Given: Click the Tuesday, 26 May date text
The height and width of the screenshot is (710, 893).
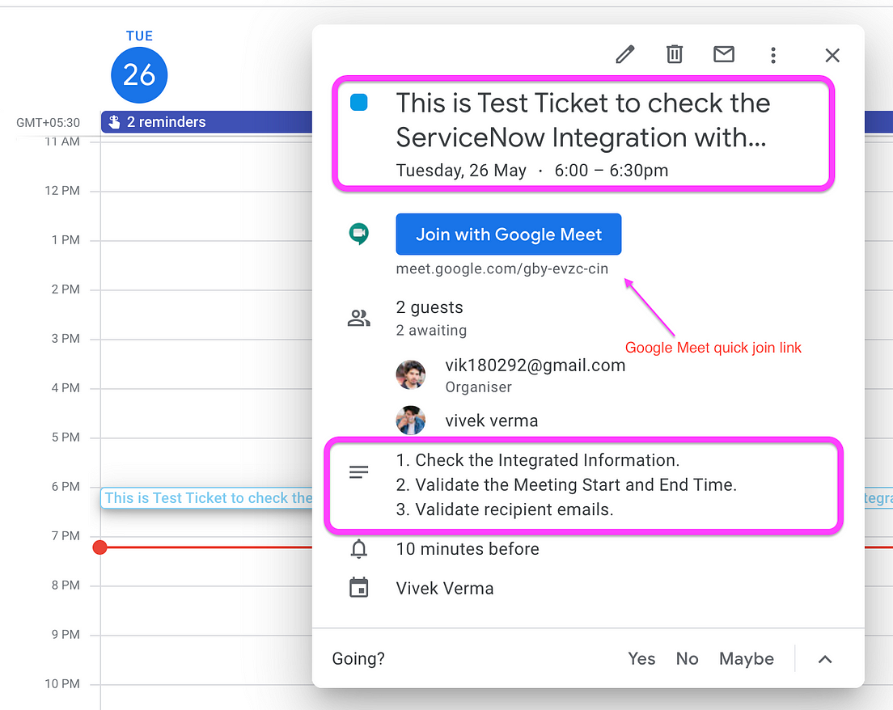Looking at the screenshot, I should point(461,171).
